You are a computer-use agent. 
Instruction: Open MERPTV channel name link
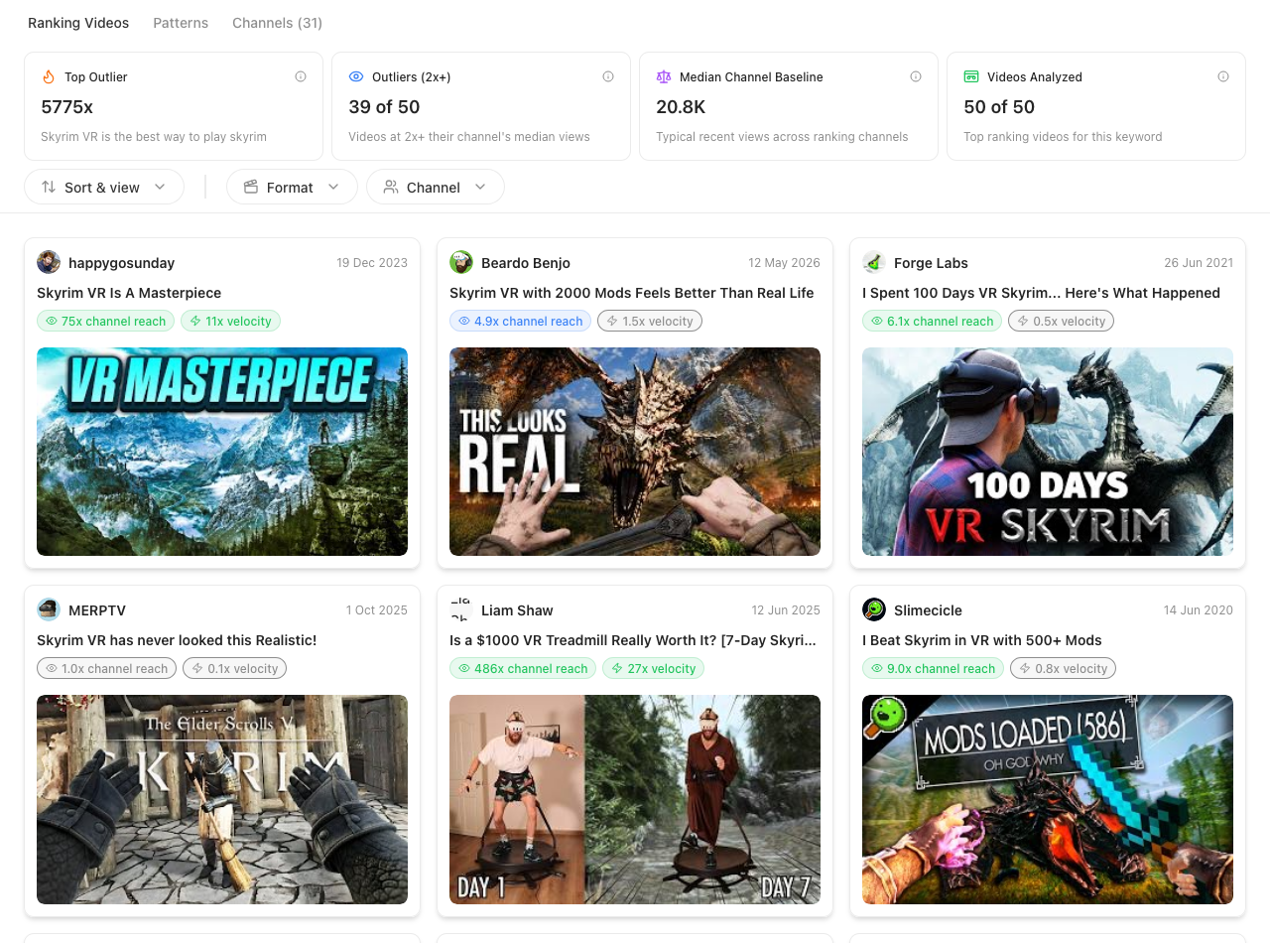(x=97, y=610)
